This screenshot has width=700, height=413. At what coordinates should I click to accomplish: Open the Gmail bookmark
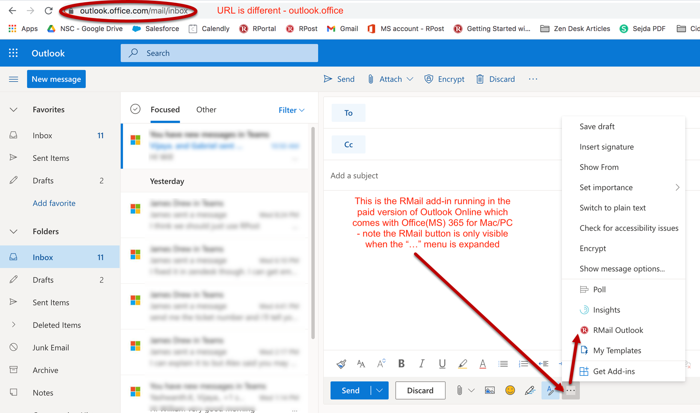[x=342, y=29]
